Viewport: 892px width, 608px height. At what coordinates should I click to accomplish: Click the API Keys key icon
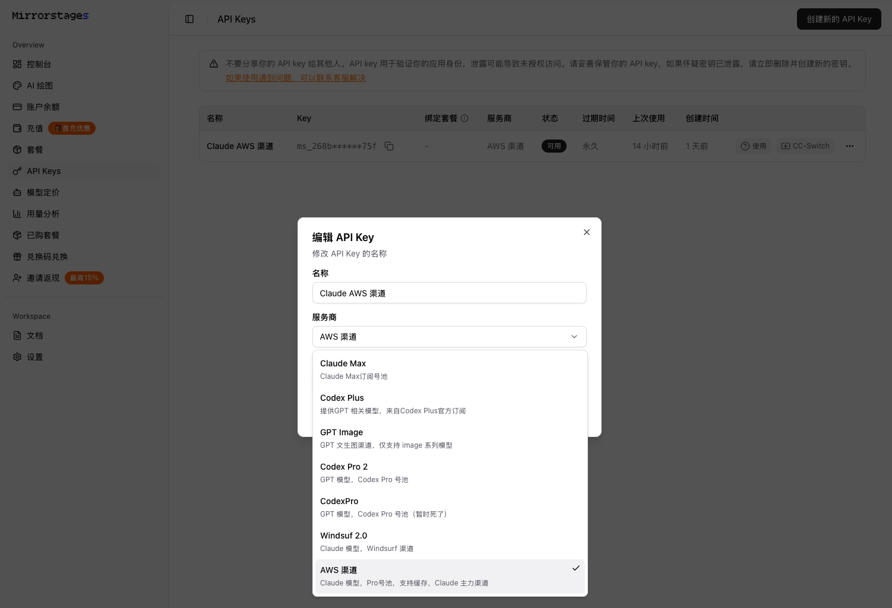[17, 171]
